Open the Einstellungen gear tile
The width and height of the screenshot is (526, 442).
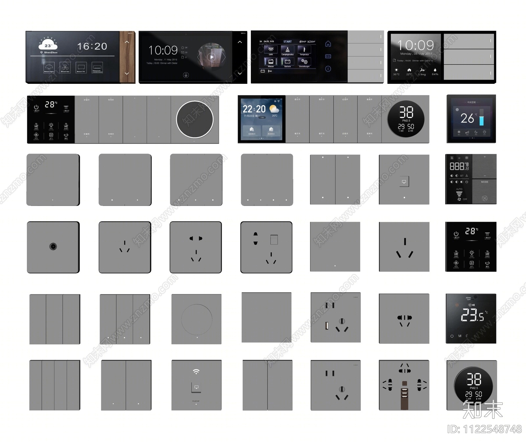tap(304, 62)
